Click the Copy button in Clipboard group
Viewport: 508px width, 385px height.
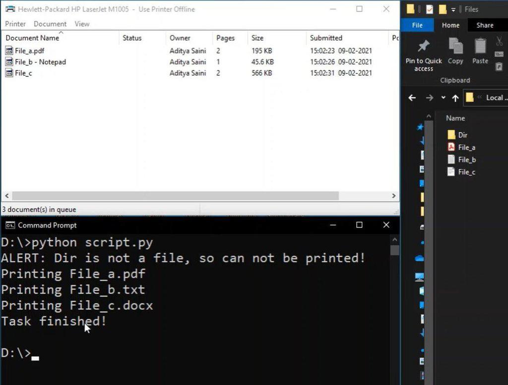[x=455, y=51]
